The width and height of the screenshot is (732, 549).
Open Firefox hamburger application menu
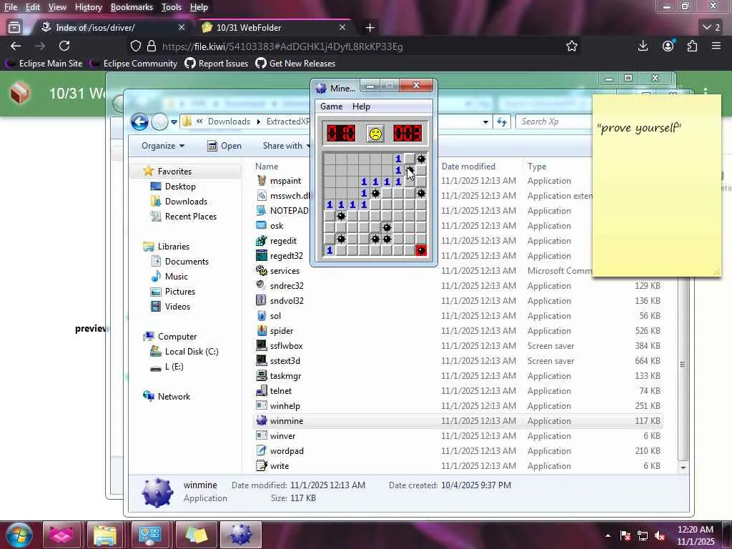click(716, 46)
